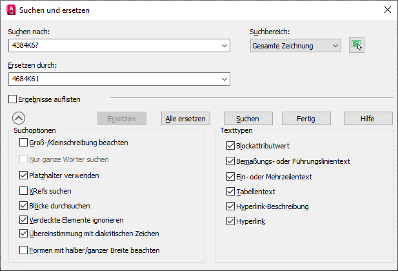This screenshot has width=398, height=271.
Task: Uncheck the Tabellentext text type
Action: 231,192
